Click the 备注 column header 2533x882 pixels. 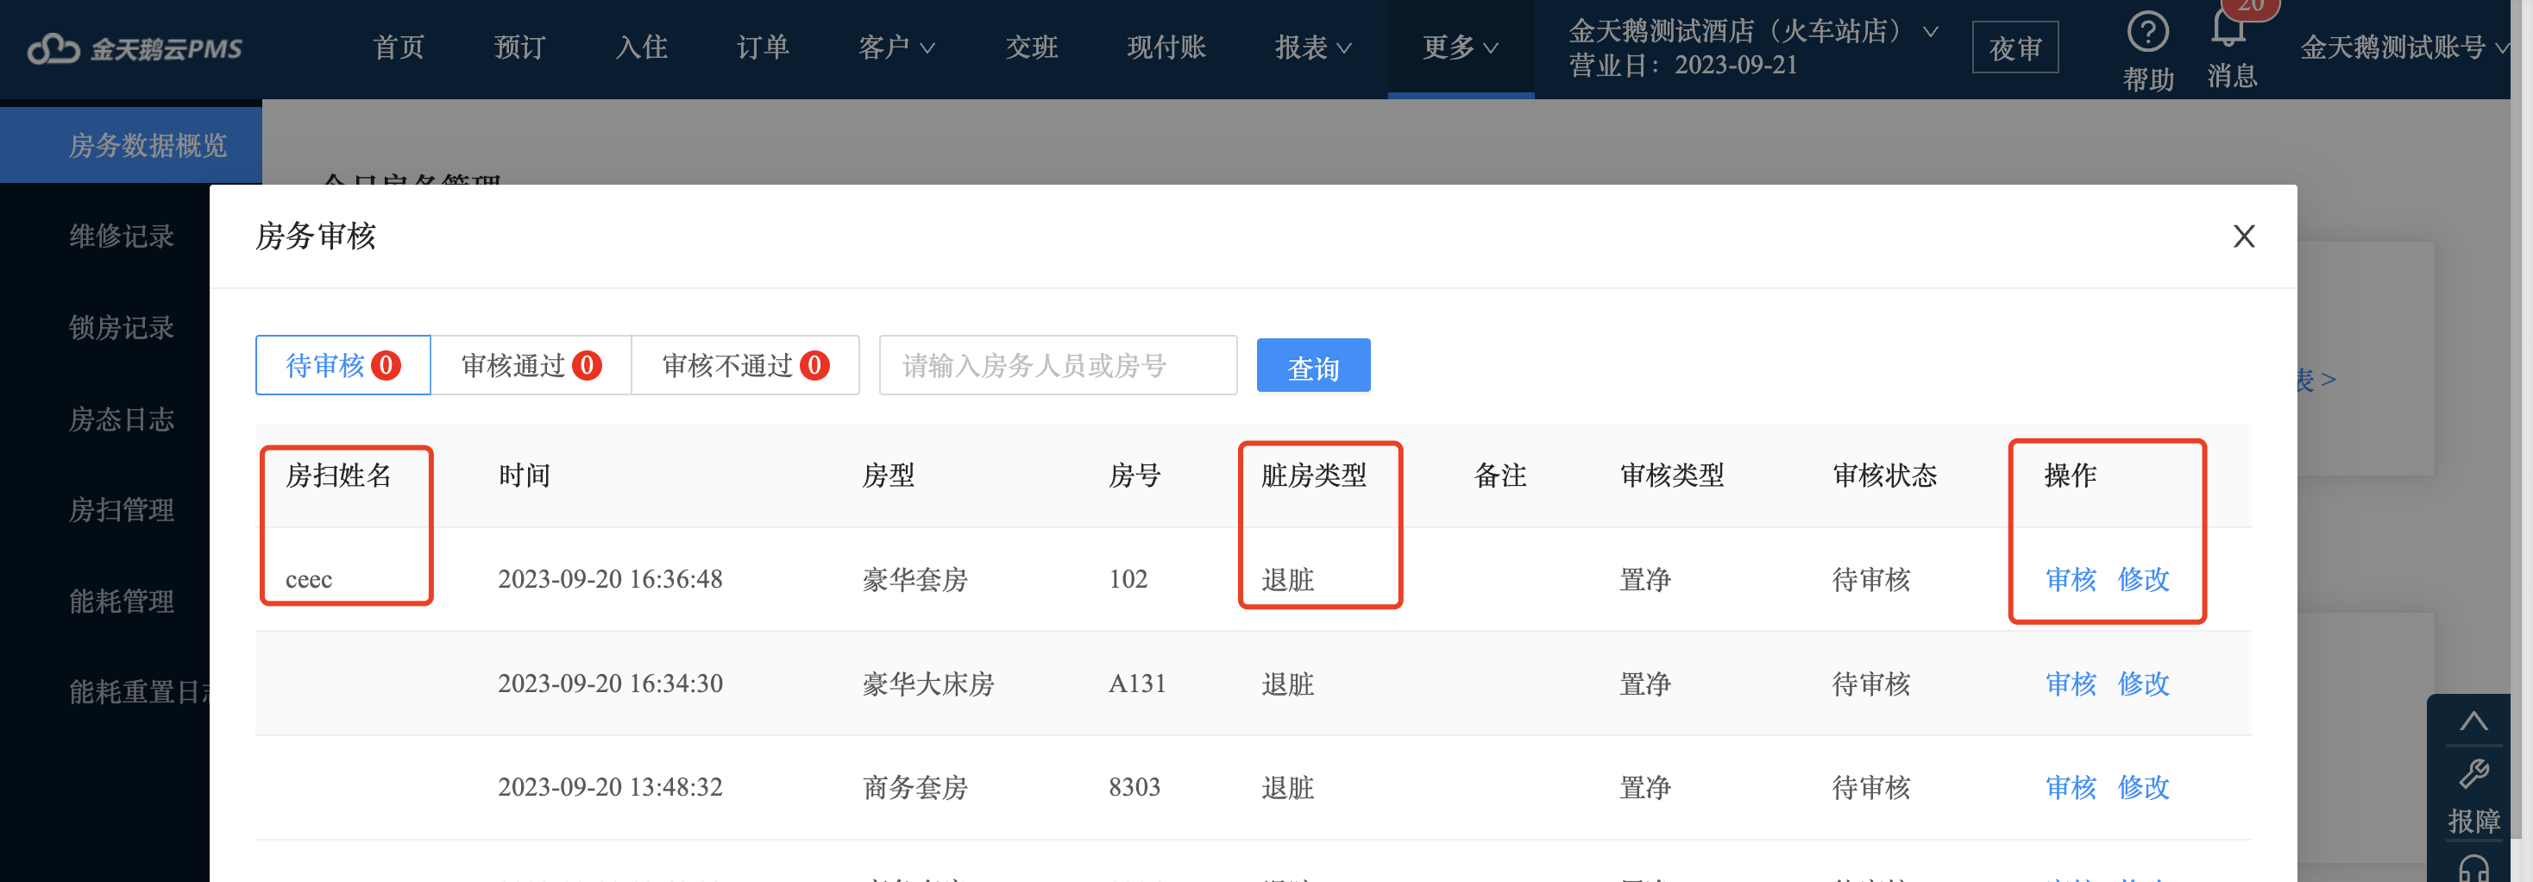pyautogui.click(x=1499, y=475)
